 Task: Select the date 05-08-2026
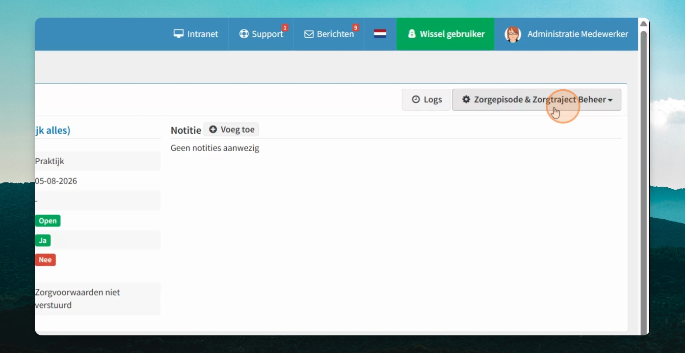pos(56,181)
